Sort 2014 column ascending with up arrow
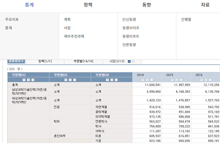Viewport: 220px width, 145px height. (143, 80)
